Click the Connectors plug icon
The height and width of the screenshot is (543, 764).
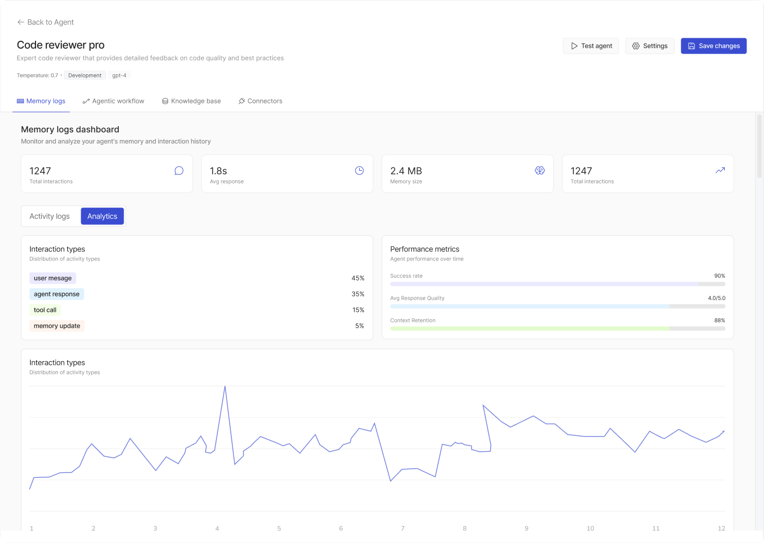pyautogui.click(x=242, y=101)
